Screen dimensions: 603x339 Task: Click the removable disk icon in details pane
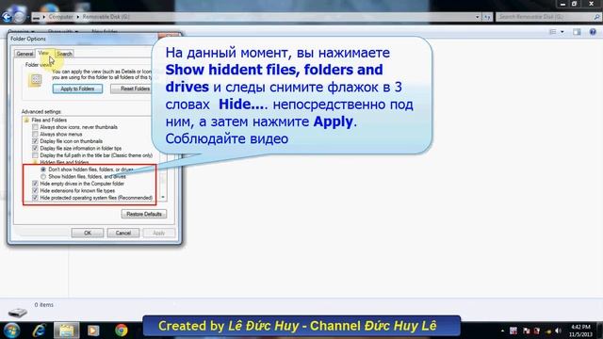click(x=18, y=312)
